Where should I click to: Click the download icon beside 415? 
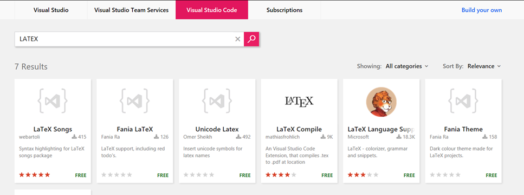tap(74, 137)
